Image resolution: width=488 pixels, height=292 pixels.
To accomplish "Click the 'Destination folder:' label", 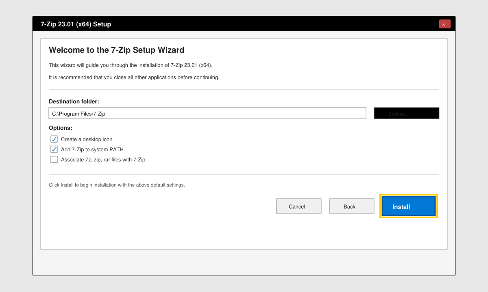I will (x=74, y=101).
